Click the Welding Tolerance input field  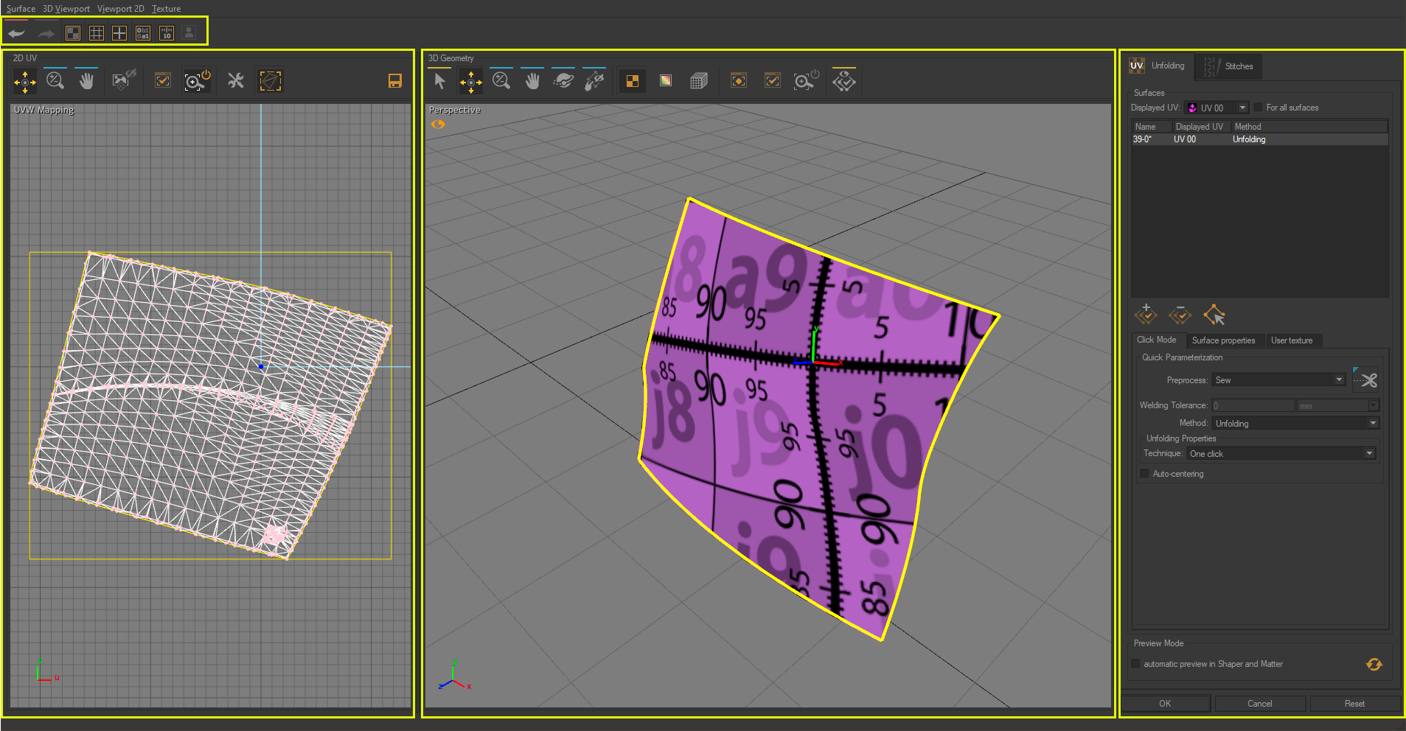tap(1253, 405)
